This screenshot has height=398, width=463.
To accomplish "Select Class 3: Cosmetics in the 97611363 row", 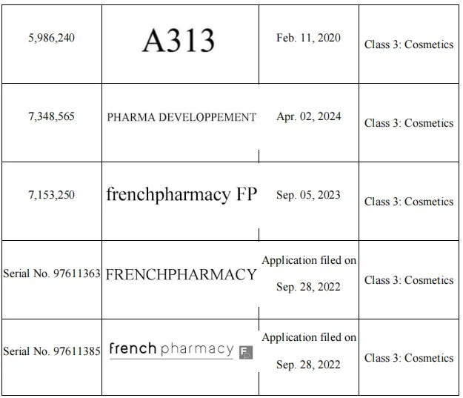I will tap(408, 280).
